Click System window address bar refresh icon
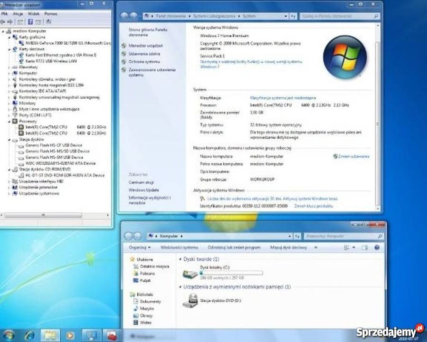Screen dimensions: 427x342 293,16
